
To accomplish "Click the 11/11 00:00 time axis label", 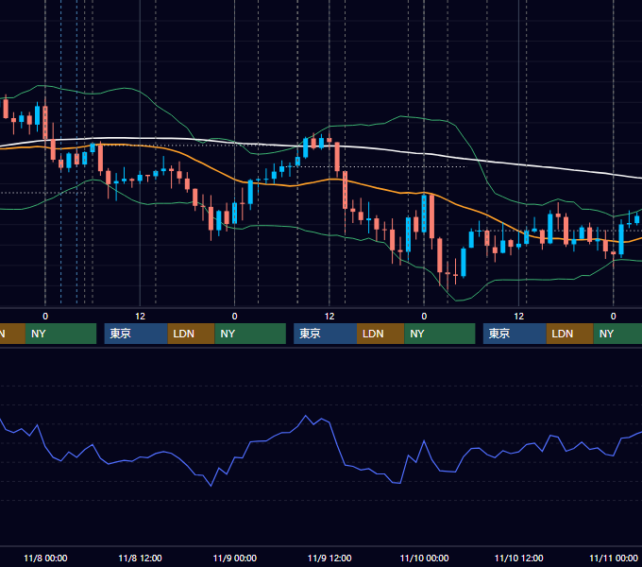I will (614, 558).
